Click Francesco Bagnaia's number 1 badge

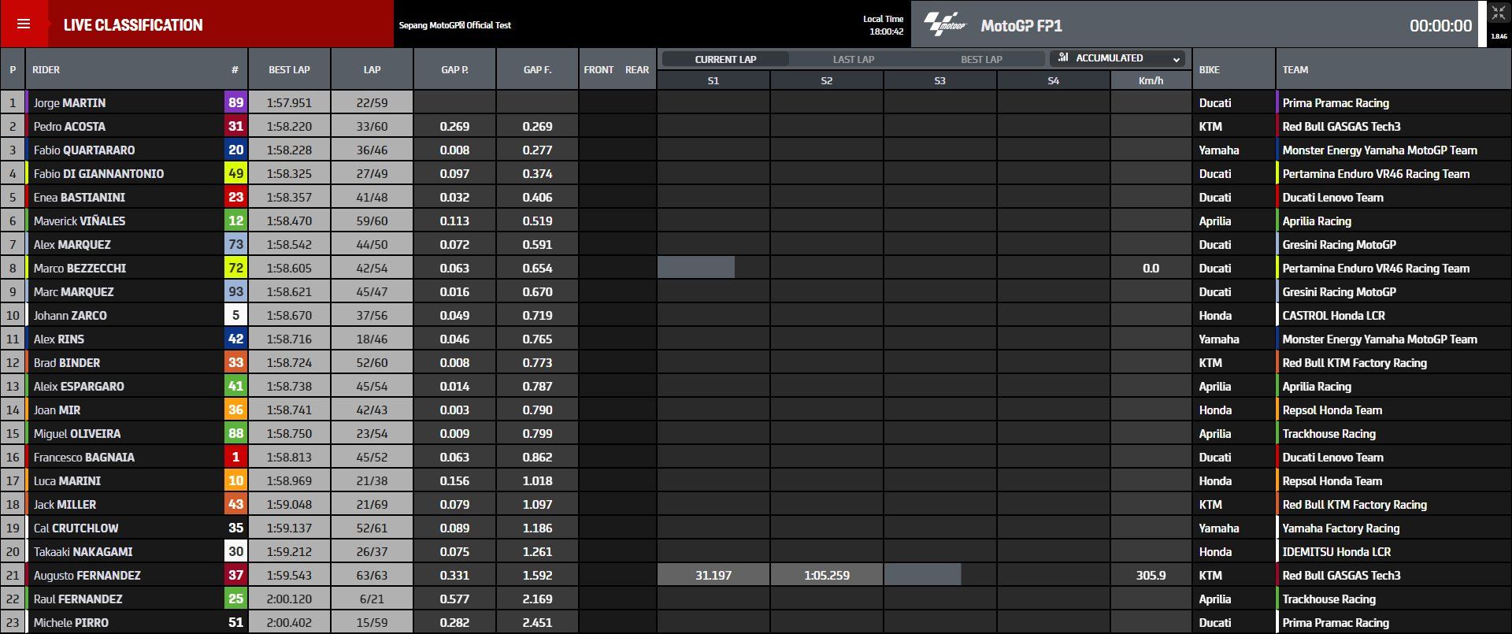click(235, 457)
